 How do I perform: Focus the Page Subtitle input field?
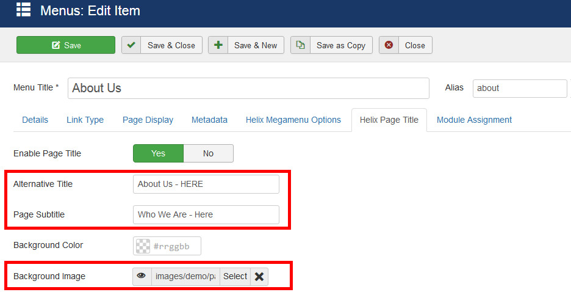[x=206, y=214]
